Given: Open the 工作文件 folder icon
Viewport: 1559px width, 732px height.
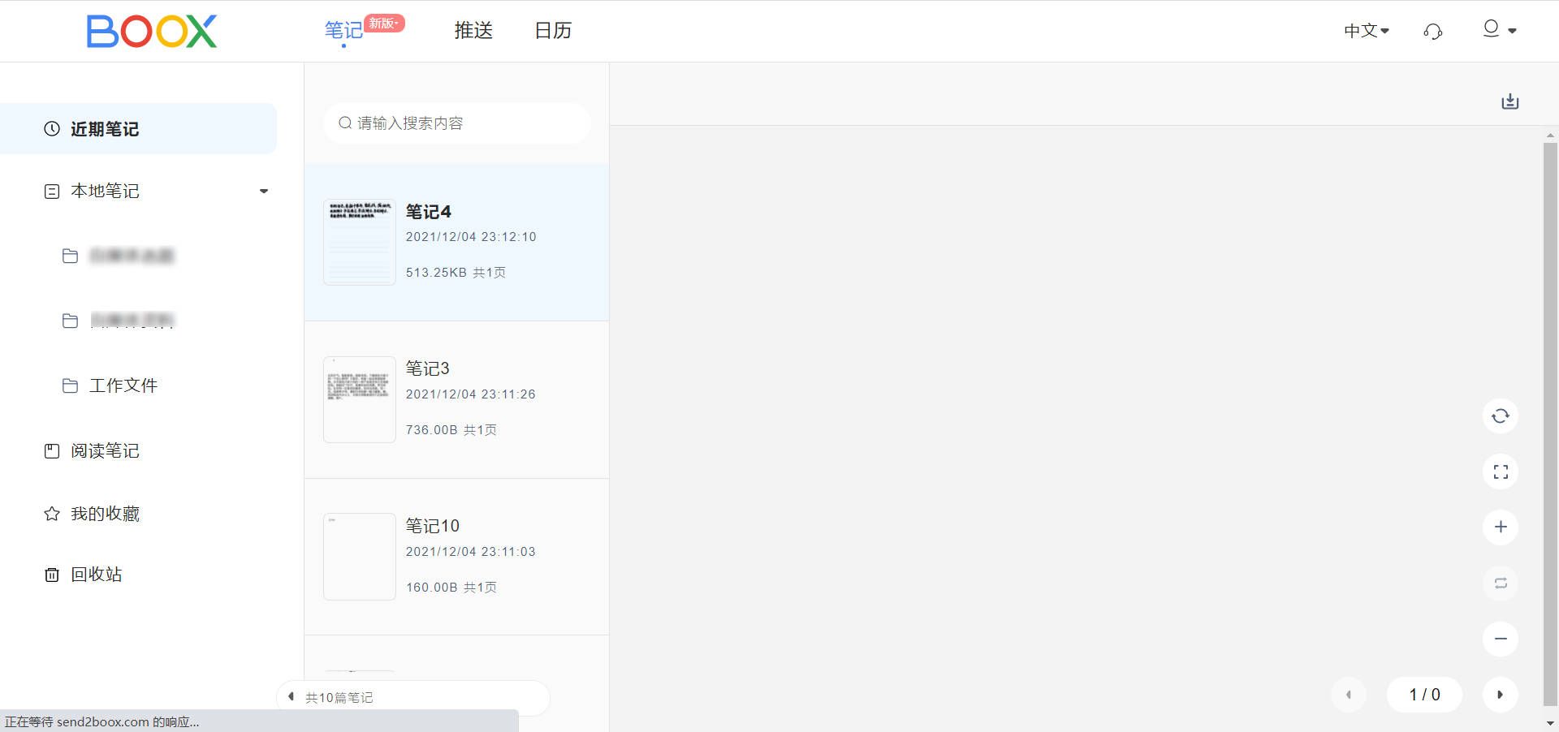Looking at the screenshot, I should [x=71, y=386].
